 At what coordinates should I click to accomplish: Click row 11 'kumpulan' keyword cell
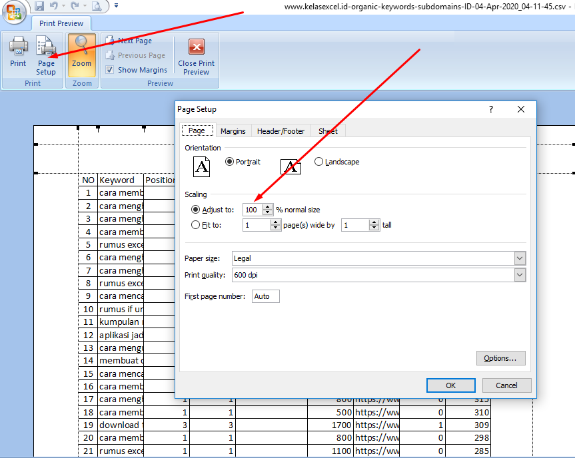(x=121, y=322)
